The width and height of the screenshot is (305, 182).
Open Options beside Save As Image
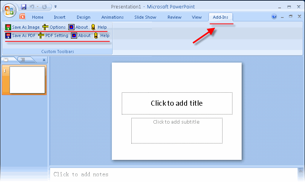pos(54,27)
